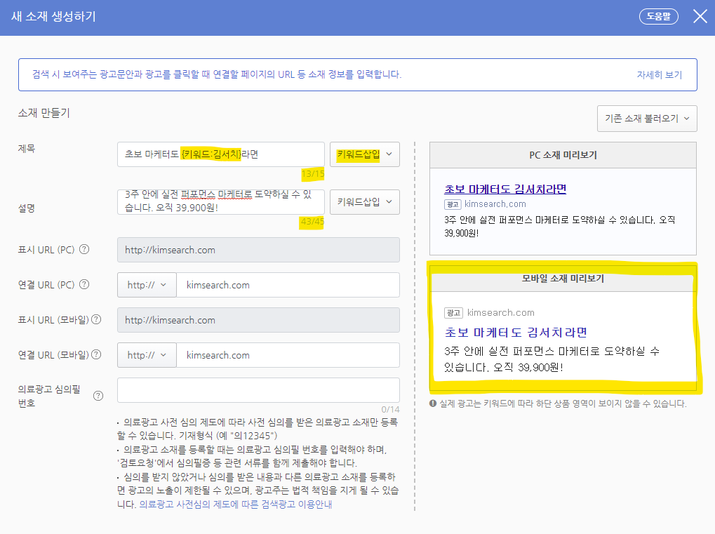This screenshot has width=715, height=534.
Task: Click the 13/15 title character counter
Action: pyautogui.click(x=313, y=174)
